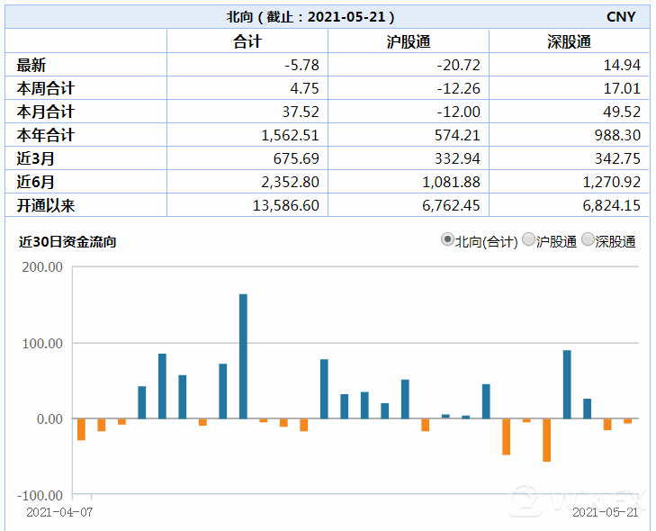Select the 沪股通 radio button
Viewport: 656px width, 531px height.
(x=528, y=240)
